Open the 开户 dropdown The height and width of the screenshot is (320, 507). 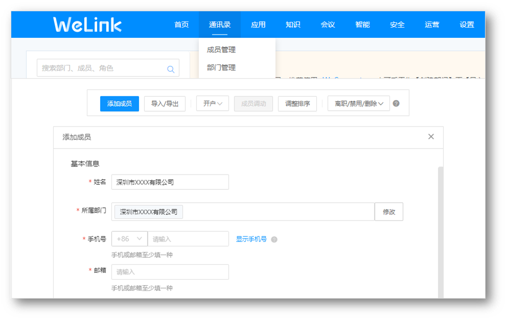212,104
